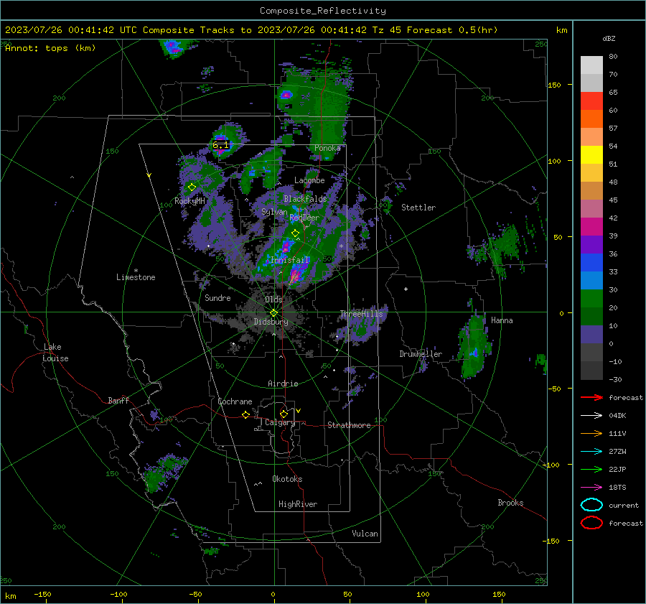Click the yellow diamond marker at Didsbury radar center

(274, 313)
